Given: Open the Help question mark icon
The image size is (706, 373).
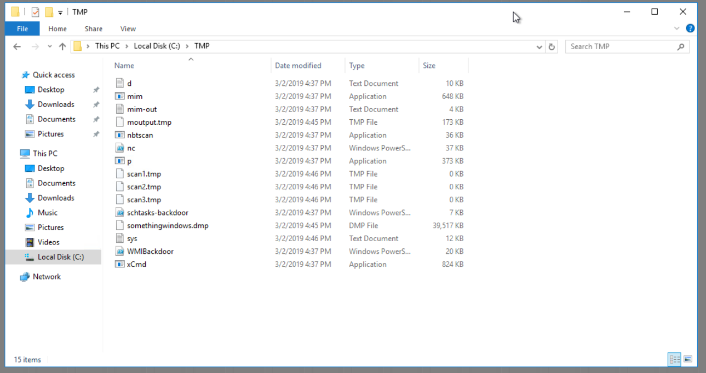Looking at the screenshot, I should click(x=690, y=28).
